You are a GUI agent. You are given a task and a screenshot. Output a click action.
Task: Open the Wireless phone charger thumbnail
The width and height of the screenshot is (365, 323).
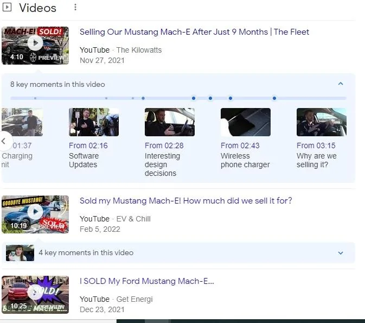(246, 122)
